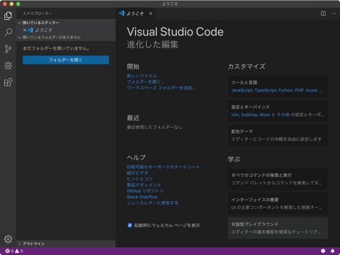Collapse the 開いているエディター section
This screenshot has height=255, width=340.
[66, 23]
